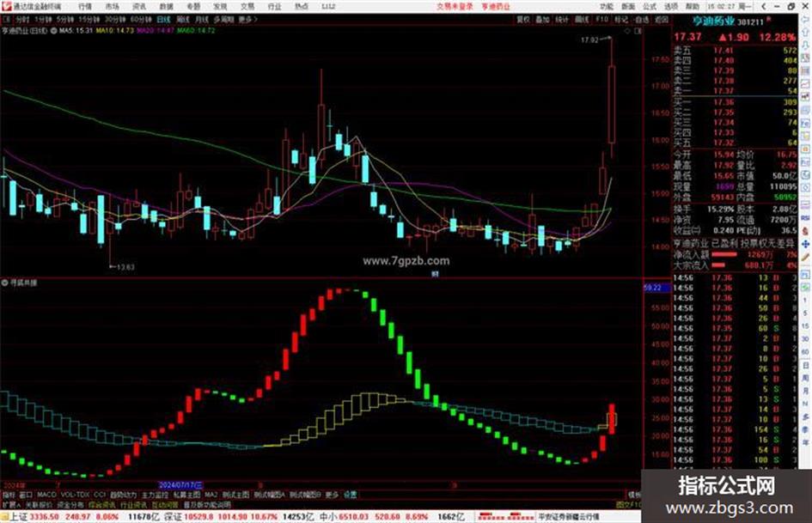Select the MACD indicator tab
812x523 pixels.
tap(46, 495)
